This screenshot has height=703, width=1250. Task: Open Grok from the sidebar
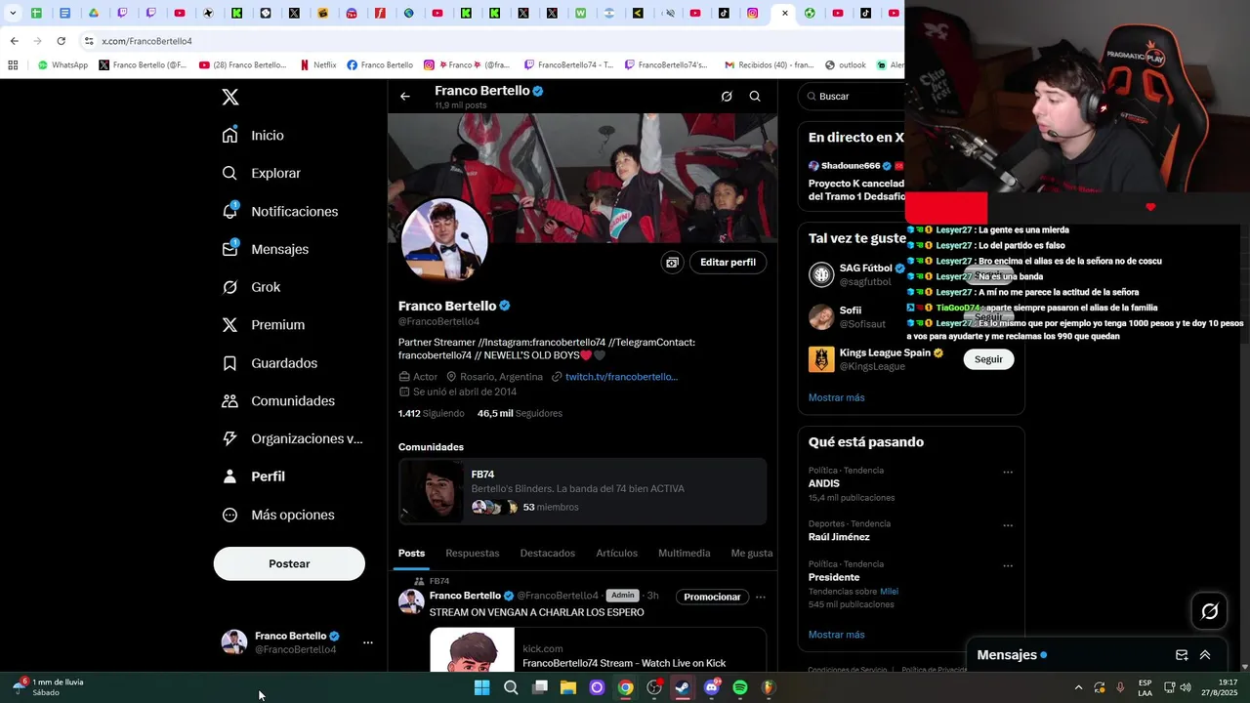pos(251,287)
